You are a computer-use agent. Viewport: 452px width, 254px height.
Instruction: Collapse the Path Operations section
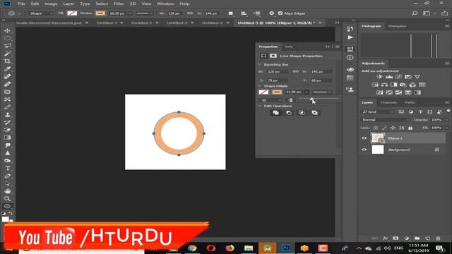pos(259,106)
